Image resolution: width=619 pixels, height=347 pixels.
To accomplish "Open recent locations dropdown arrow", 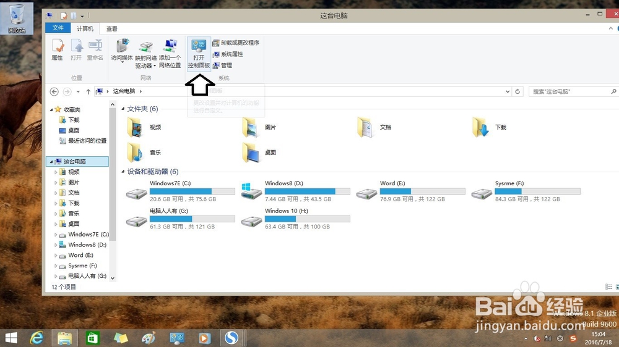I will pyautogui.click(x=78, y=91).
